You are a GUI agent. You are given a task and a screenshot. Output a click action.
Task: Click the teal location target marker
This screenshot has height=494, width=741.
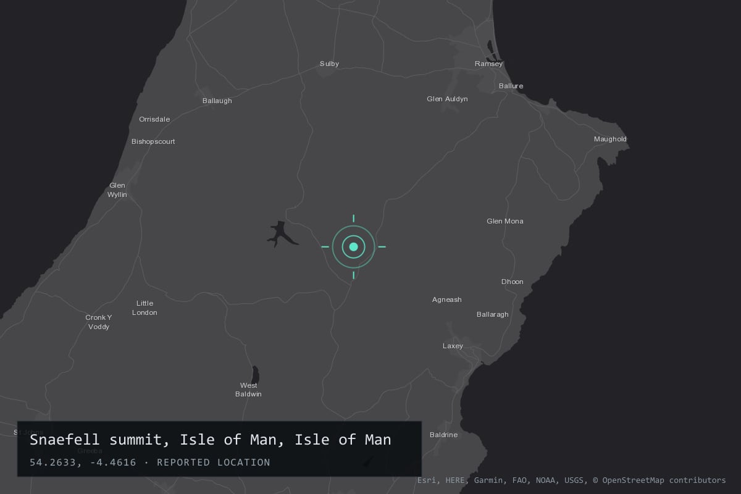coord(353,247)
